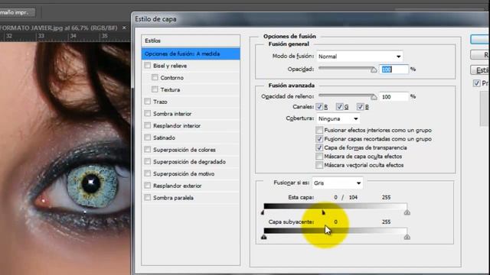Image resolution: width=490 pixels, height=275 pixels.
Task: Click the Opacidad slider thumb
Action: (x=374, y=70)
